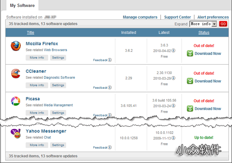
Task: Click Feedback link in Firefox row
Action: click(100, 60)
